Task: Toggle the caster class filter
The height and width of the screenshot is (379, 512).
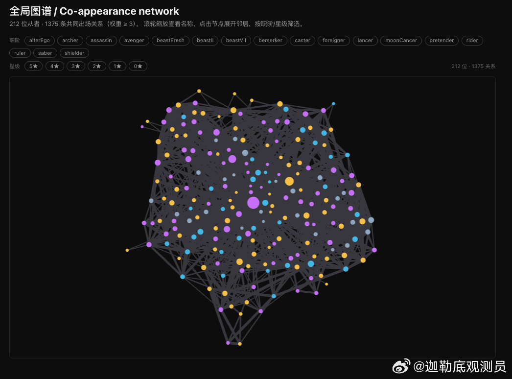Action: coord(303,41)
